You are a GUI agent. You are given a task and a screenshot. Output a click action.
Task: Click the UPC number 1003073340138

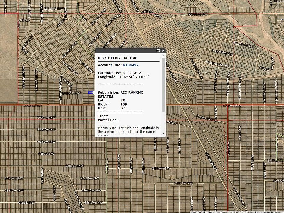pyautogui.click(x=122, y=58)
